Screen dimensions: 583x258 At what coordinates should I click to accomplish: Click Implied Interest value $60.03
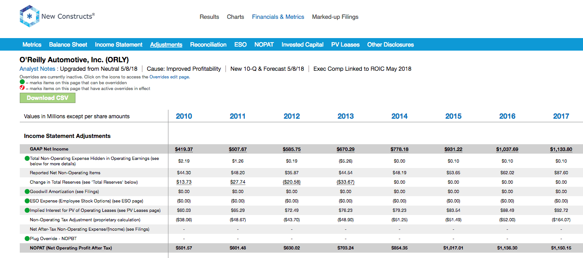tap(184, 210)
